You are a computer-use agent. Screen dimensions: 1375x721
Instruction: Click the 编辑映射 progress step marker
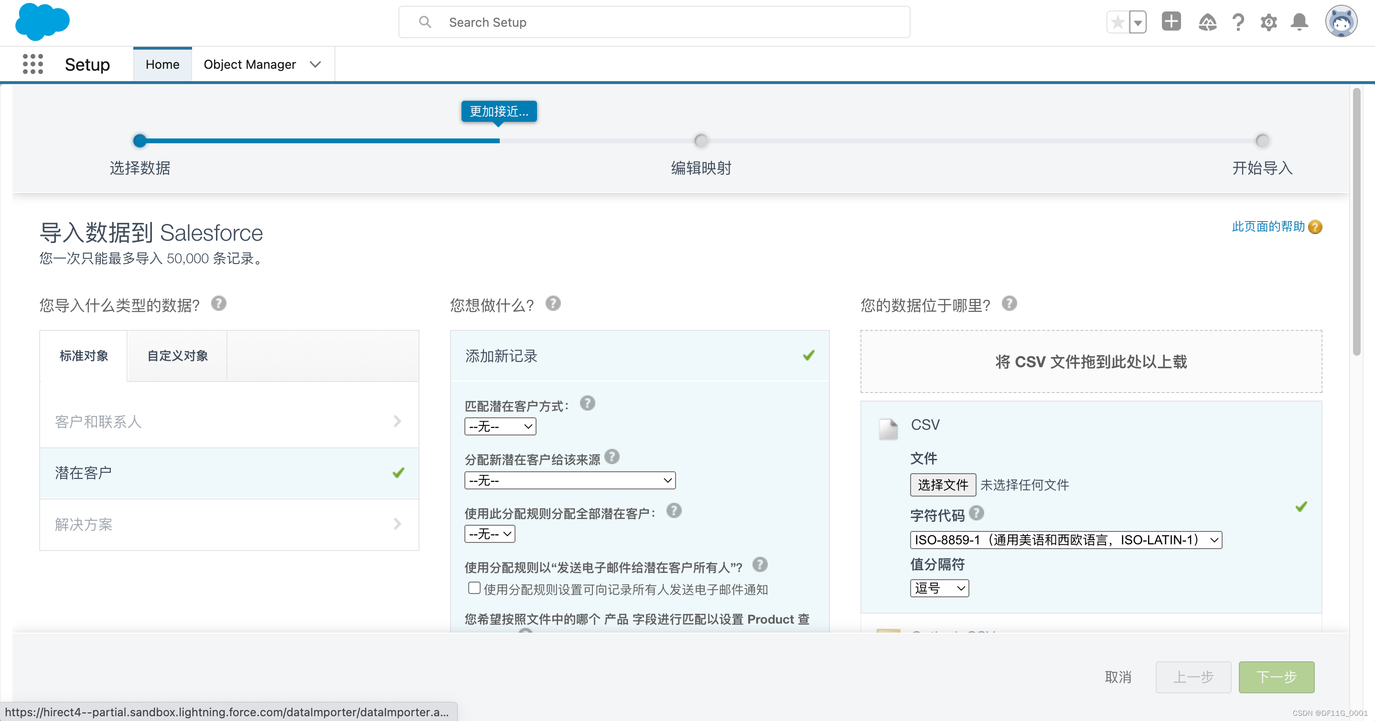click(700, 140)
